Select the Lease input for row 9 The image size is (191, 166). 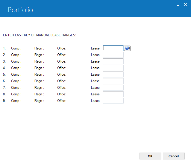[113, 101]
